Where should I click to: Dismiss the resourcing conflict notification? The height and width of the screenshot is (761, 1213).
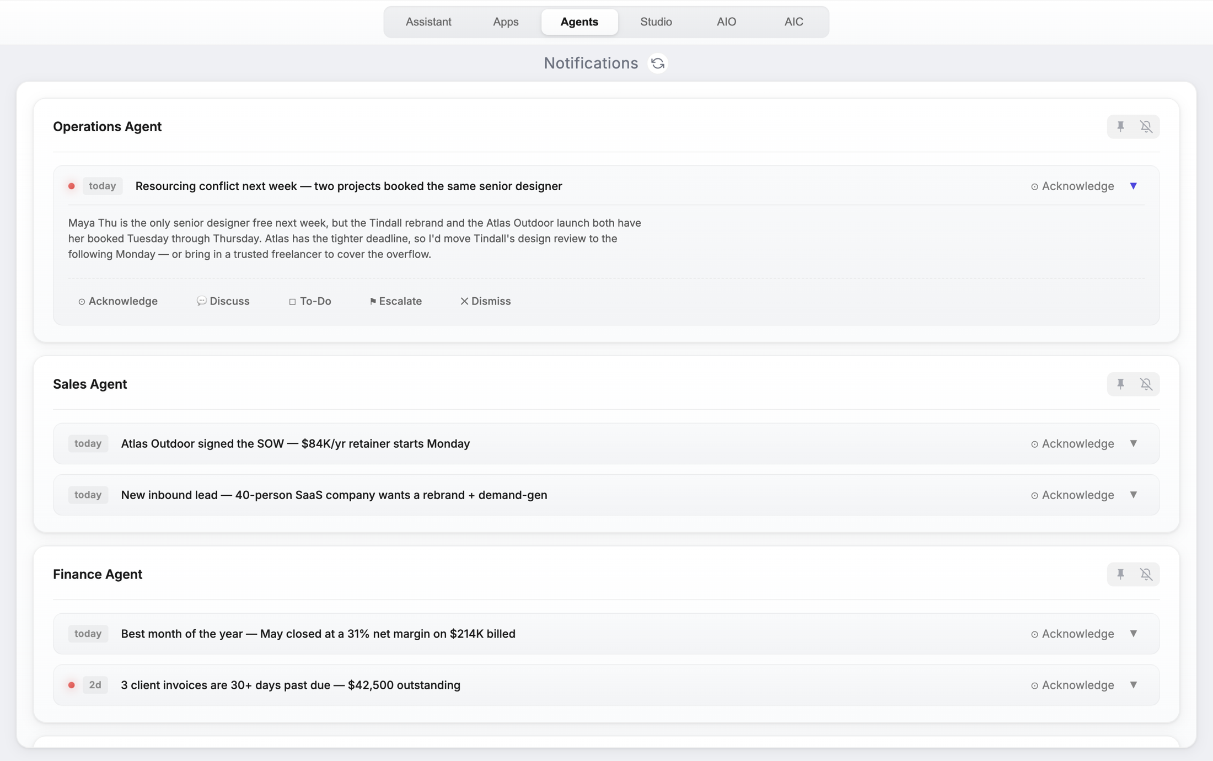coord(486,301)
